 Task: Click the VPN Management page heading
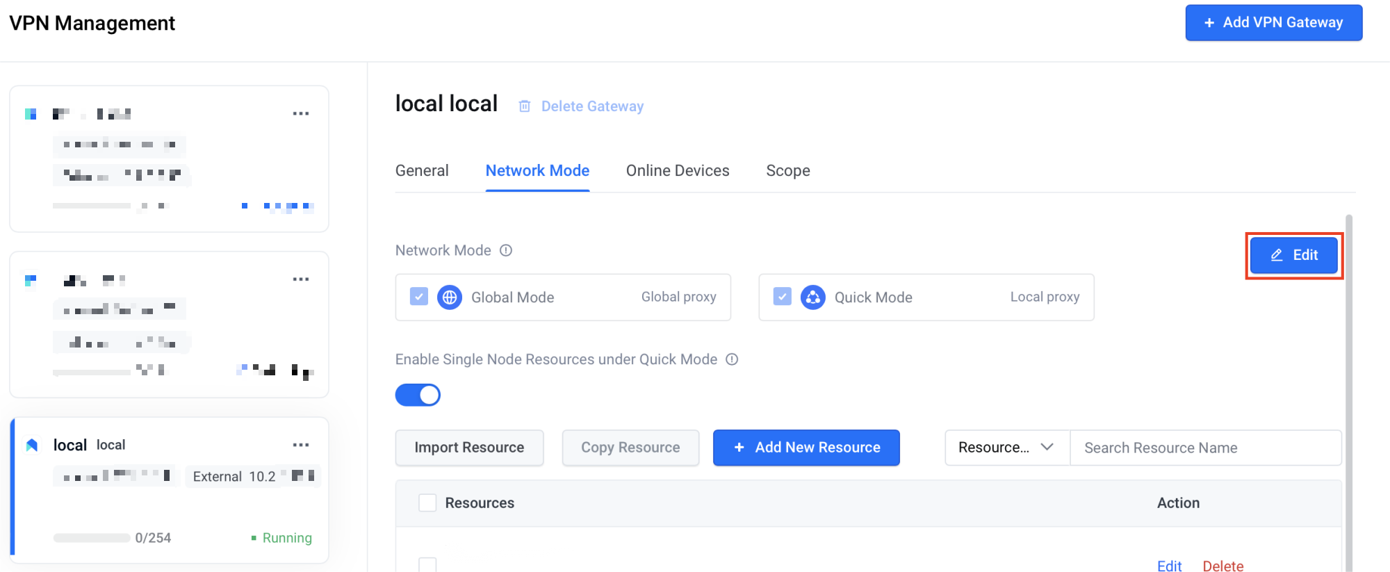92,23
